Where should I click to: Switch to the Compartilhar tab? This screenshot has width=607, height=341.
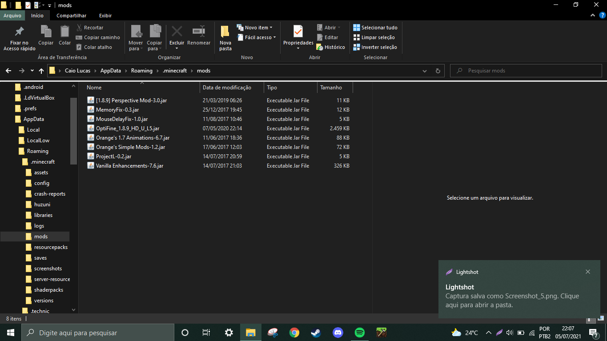click(72, 16)
